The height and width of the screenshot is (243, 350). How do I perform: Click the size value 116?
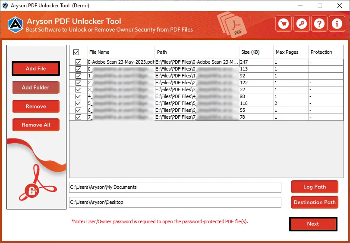tap(244, 104)
